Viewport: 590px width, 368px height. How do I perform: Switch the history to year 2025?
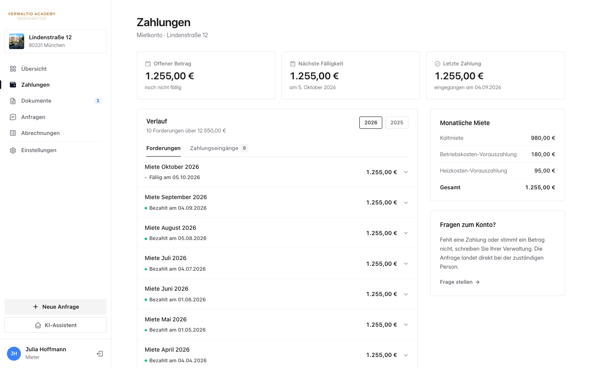point(397,123)
